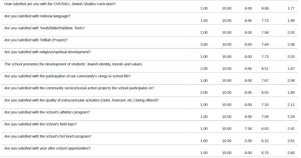Click the 6.70 mean for after school opportunities
The width and height of the screenshot is (301, 158).
[x=265, y=153]
